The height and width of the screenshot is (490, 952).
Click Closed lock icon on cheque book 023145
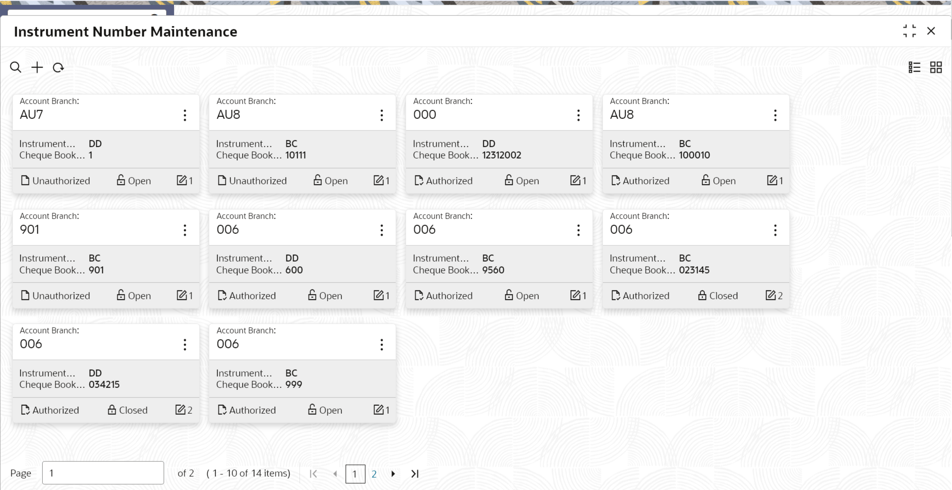coord(702,295)
